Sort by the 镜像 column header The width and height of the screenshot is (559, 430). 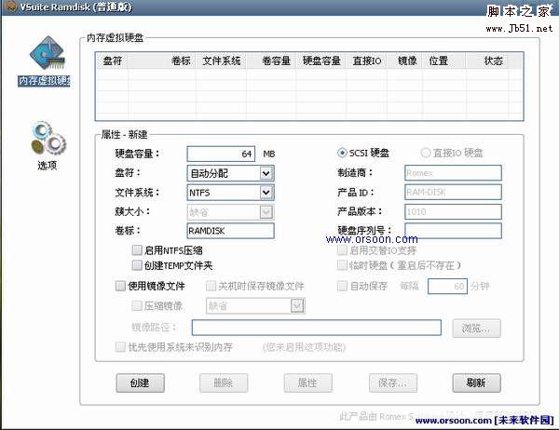(x=405, y=60)
